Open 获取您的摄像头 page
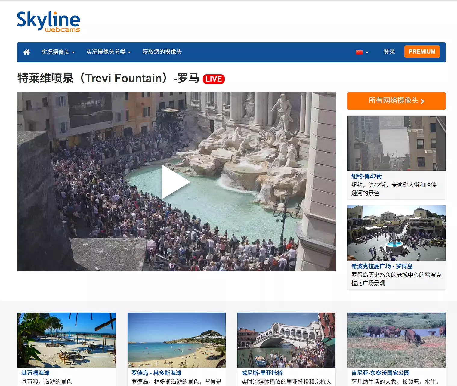The height and width of the screenshot is (386, 457). (162, 52)
